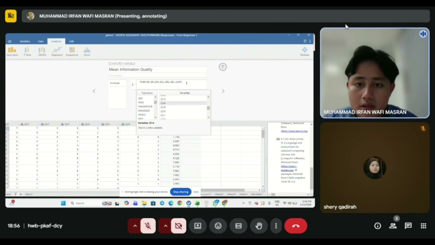The image size is (435, 245).
Task: Open the T-Tests analysis menu
Action: point(27,51)
